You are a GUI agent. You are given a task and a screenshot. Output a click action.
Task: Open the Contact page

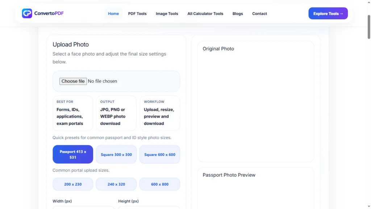259,13
